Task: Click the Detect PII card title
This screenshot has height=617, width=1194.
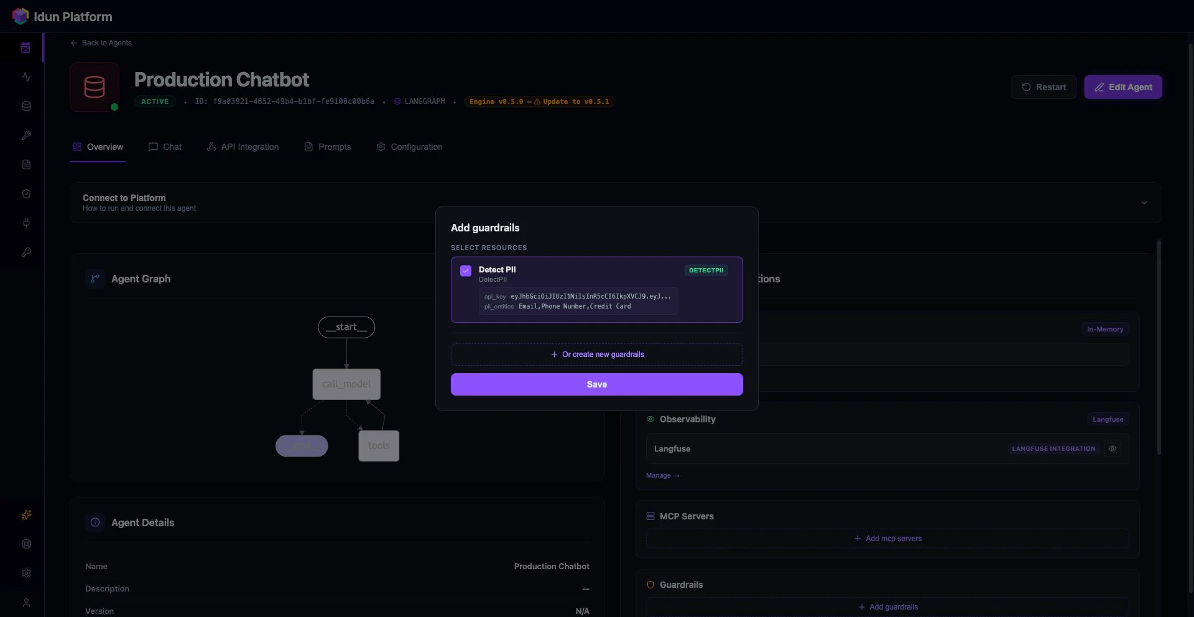Action: coord(497,269)
